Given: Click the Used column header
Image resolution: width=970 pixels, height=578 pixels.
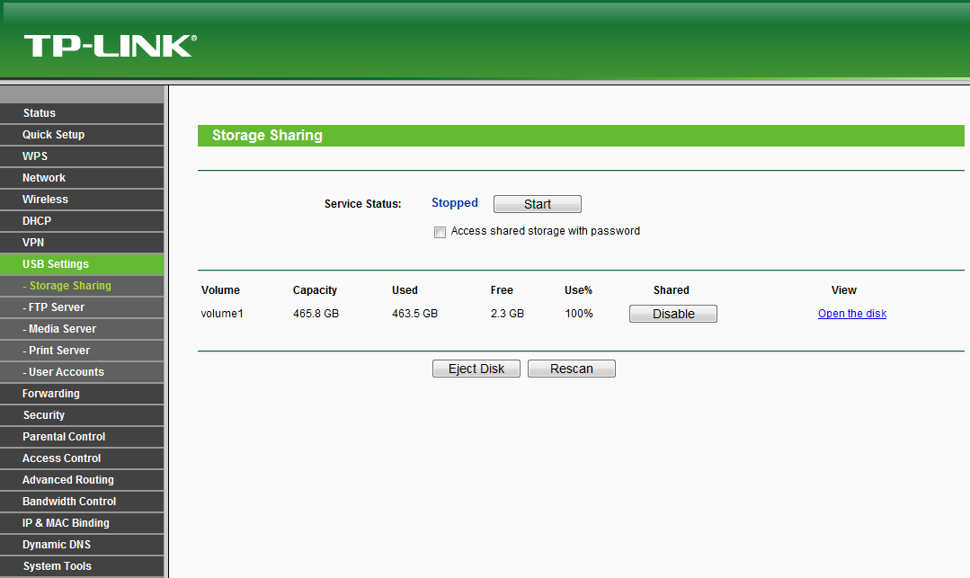Looking at the screenshot, I should coord(405,290).
